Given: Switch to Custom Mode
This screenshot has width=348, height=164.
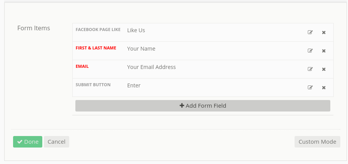Looking at the screenshot, I should tap(317, 142).
